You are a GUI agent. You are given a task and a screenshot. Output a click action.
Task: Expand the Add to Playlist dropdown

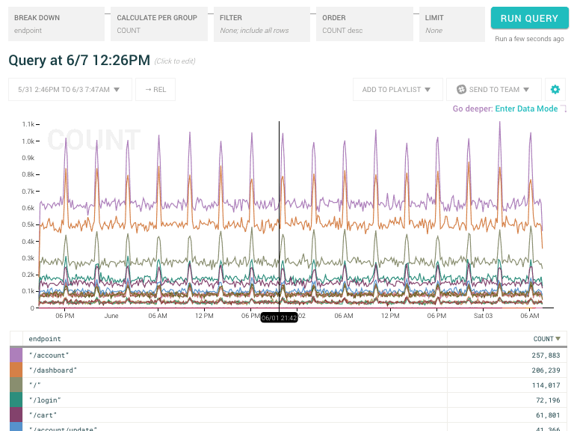(x=396, y=90)
